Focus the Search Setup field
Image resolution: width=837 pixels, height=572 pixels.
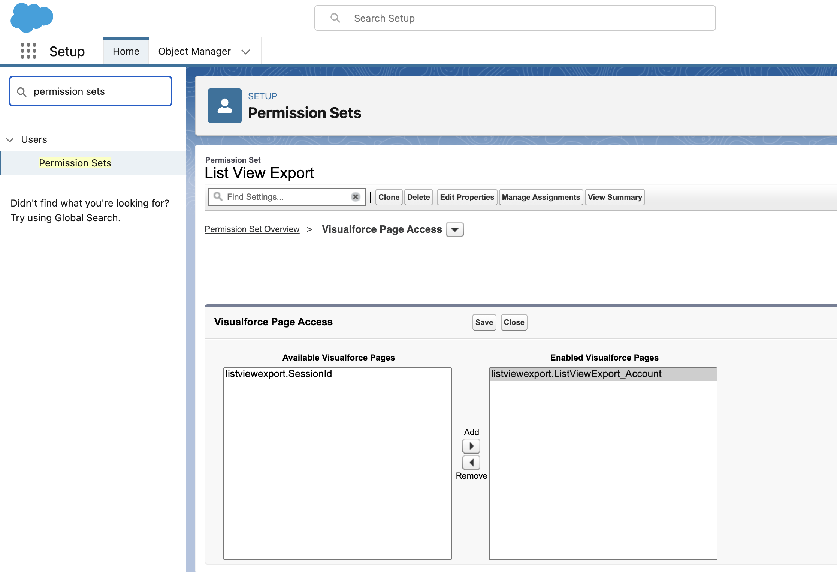coord(515,18)
